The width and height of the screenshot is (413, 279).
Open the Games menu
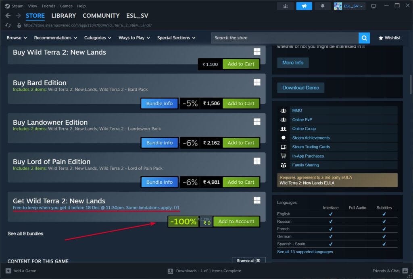pos(66,6)
